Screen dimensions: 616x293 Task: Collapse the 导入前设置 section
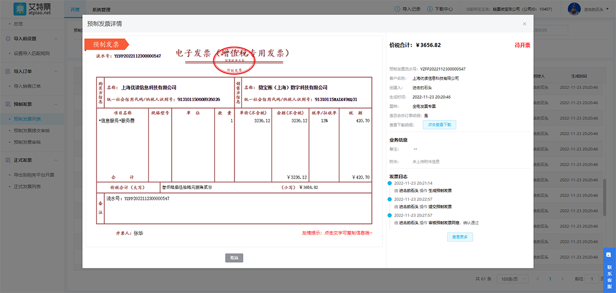click(x=55, y=38)
